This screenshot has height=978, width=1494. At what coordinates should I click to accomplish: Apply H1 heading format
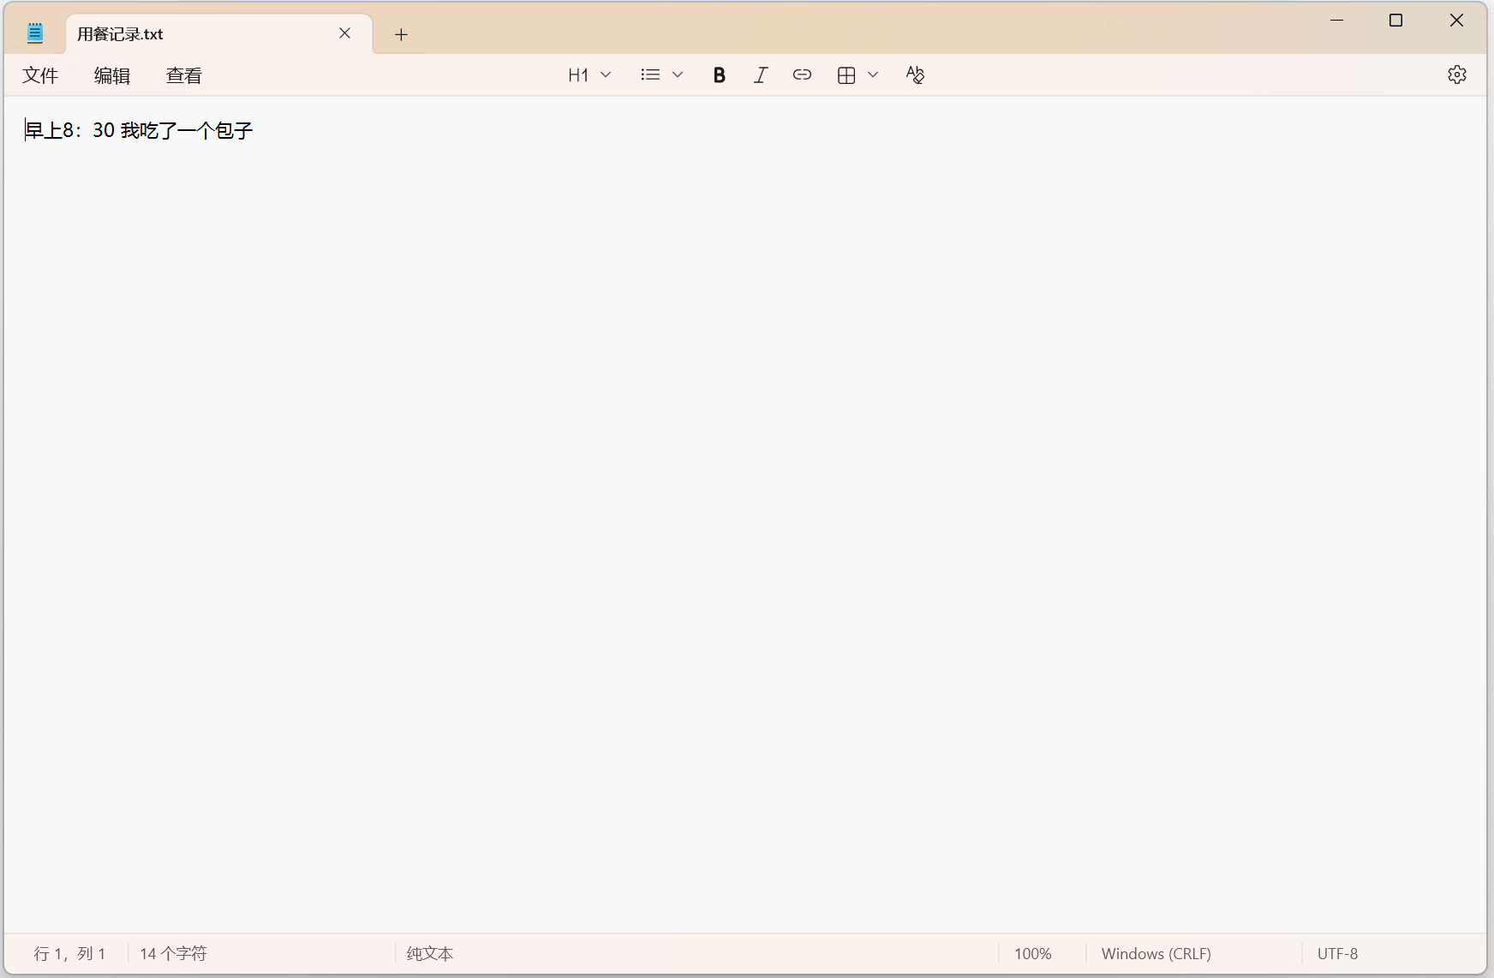point(578,75)
